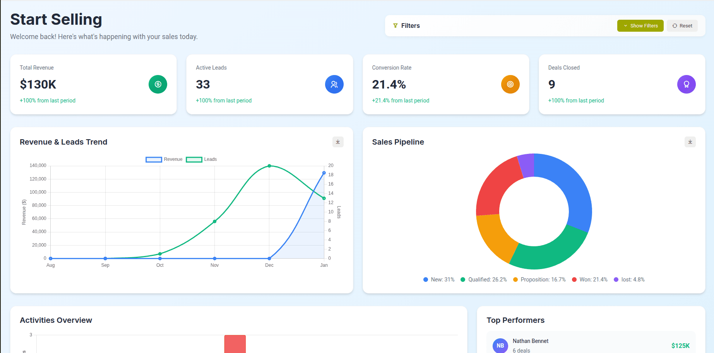714x353 pixels.
Task: Click the funnel icon next to Filters
Action: (395, 26)
